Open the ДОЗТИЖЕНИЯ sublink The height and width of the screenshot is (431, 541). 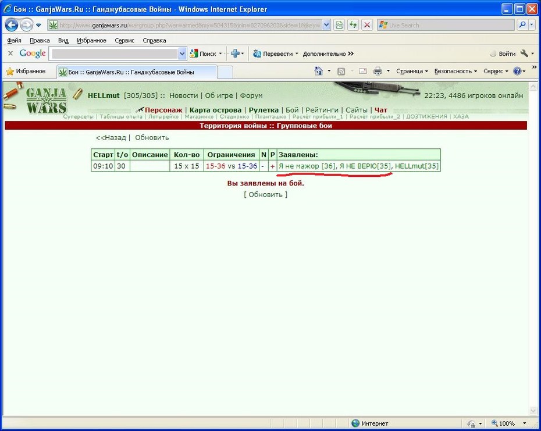[426, 117]
